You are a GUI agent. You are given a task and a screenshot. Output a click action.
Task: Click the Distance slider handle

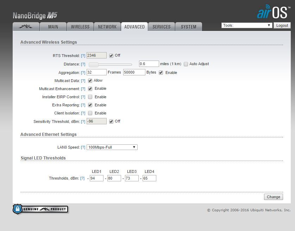pos(93,64)
